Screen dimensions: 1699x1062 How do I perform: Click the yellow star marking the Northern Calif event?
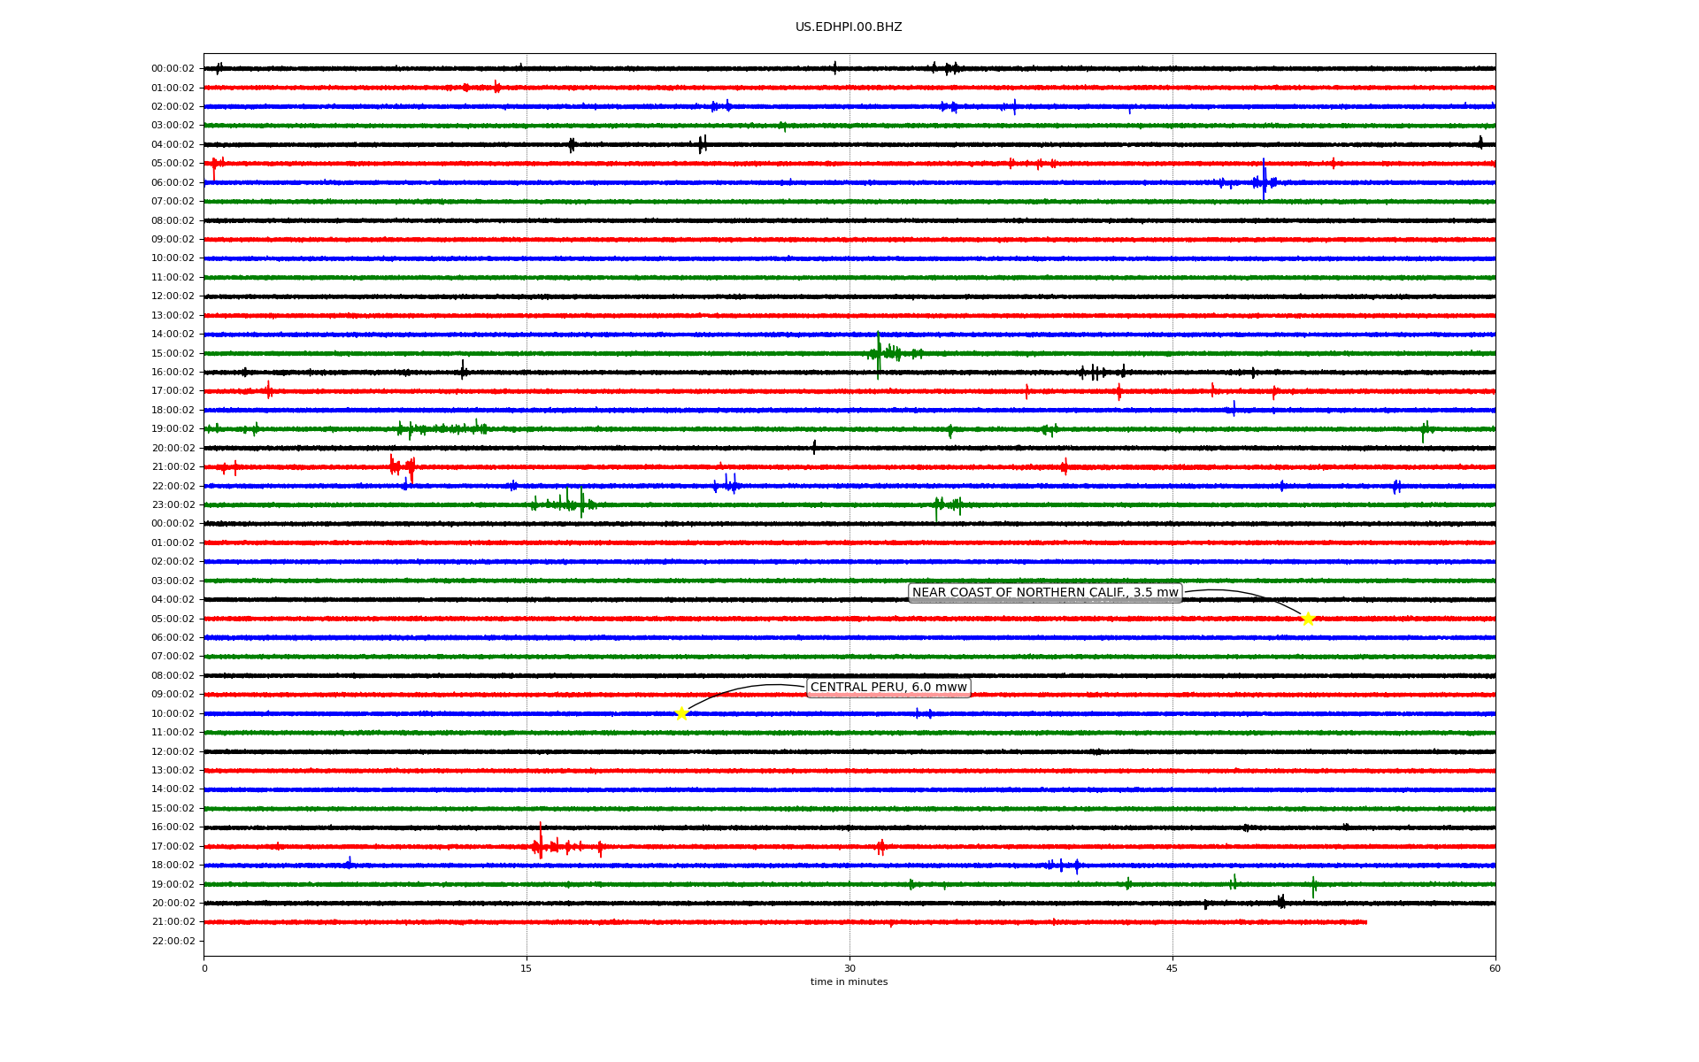click(x=1308, y=619)
